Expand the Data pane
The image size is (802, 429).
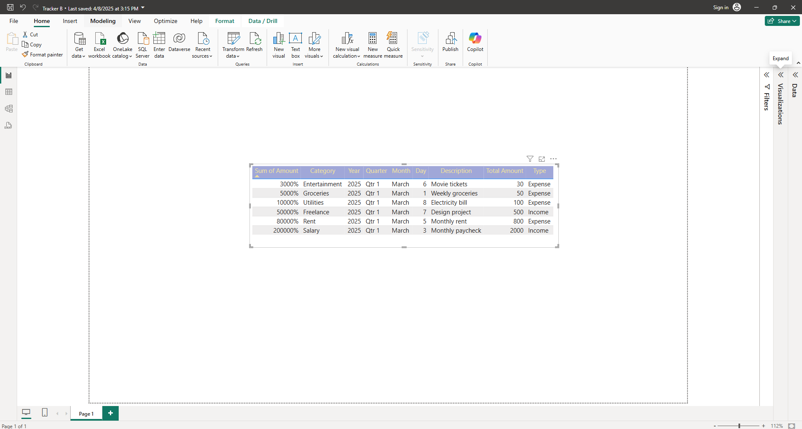point(795,75)
